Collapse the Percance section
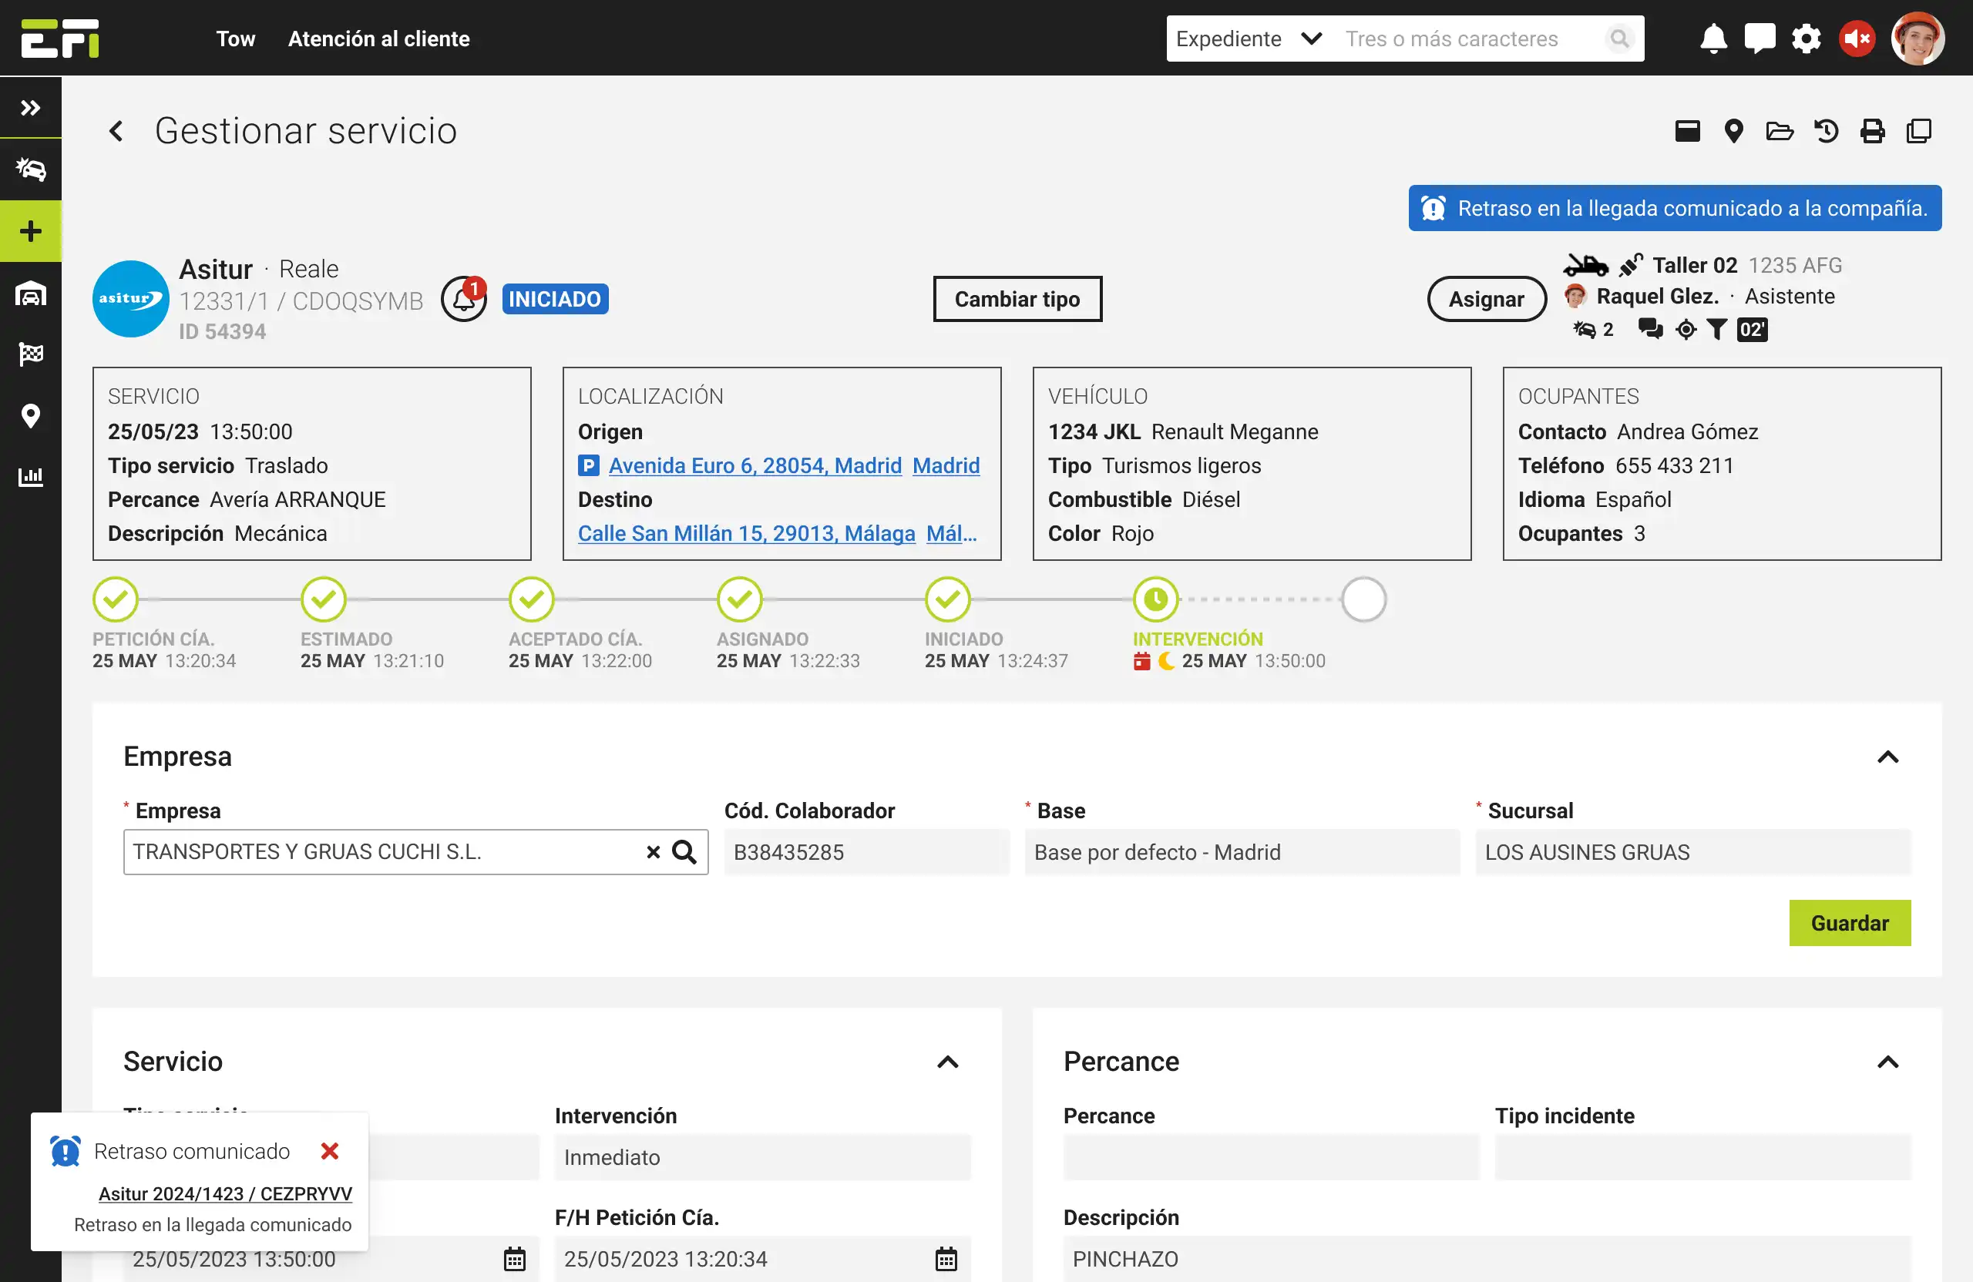Viewport: 1973px width, 1282px height. coord(1887,1062)
